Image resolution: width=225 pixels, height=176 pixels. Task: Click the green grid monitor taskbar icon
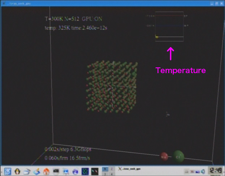pyautogui.click(x=85, y=171)
